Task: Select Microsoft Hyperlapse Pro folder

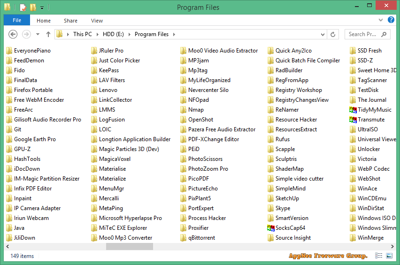Action: (127, 218)
